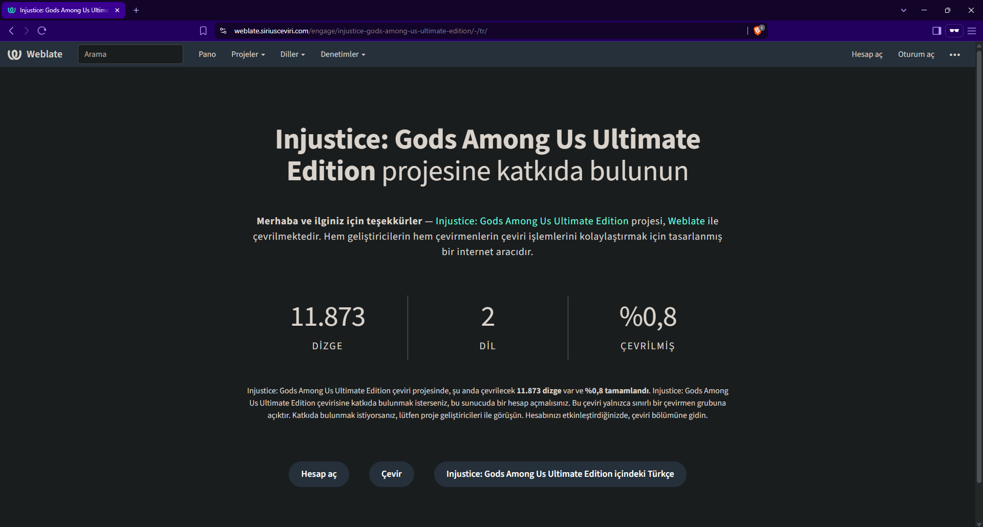Click the browser forward arrow
The width and height of the screenshot is (983, 527).
[26, 31]
